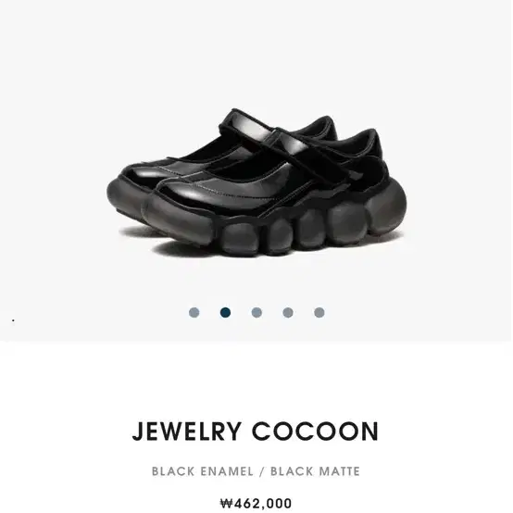The width and height of the screenshot is (513, 513).
Task: Click the smallest middle bubble of the sole
Action: click(x=281, y=235)
